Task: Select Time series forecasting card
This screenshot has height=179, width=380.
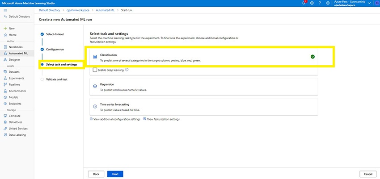Action: (x=203, y=107)
